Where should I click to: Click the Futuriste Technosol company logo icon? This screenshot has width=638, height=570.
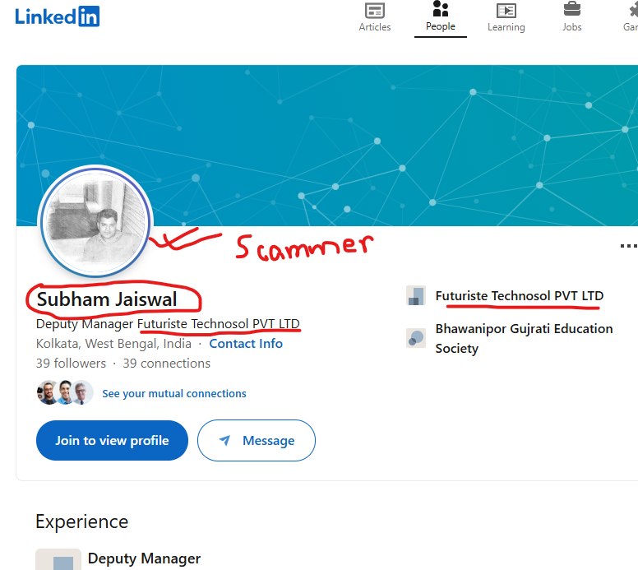click(x=416, y=295)
